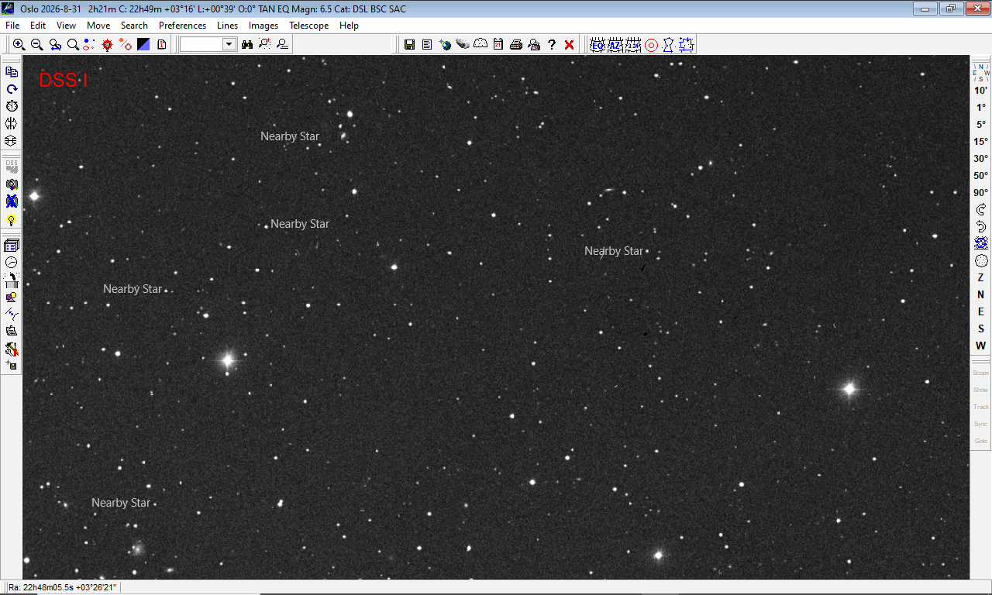Click the print preview icon
The width and height of the screenshot is (992, 595).
tap(534, 45)
